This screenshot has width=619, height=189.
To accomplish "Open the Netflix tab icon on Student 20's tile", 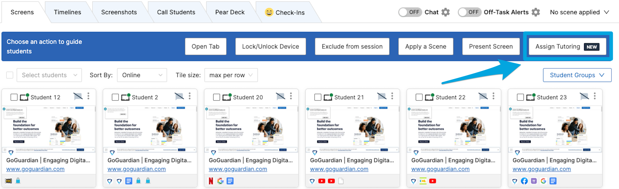I will point(210,181).
